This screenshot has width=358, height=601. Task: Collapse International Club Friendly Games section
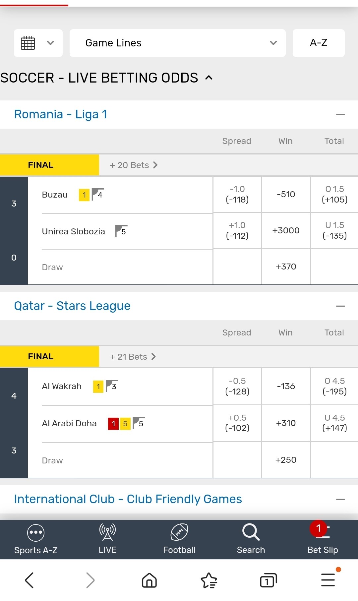340,499
